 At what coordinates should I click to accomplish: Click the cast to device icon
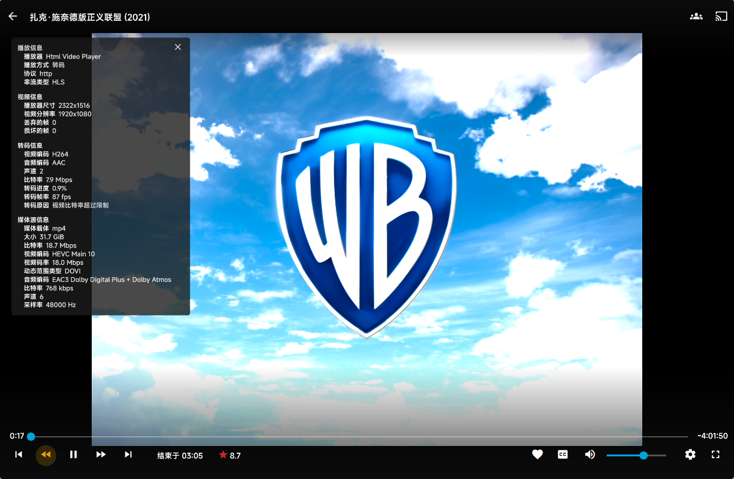tap(721, 17)
